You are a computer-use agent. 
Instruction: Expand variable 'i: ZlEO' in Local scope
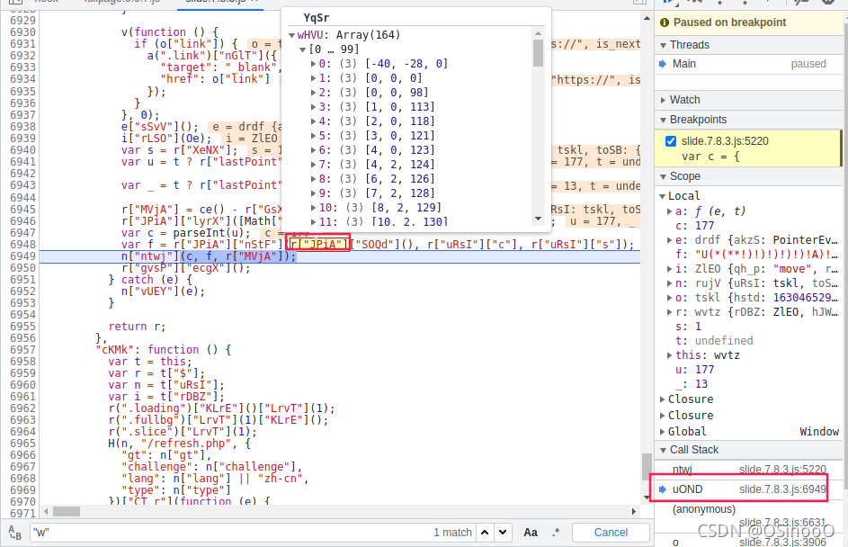(670, 269)
